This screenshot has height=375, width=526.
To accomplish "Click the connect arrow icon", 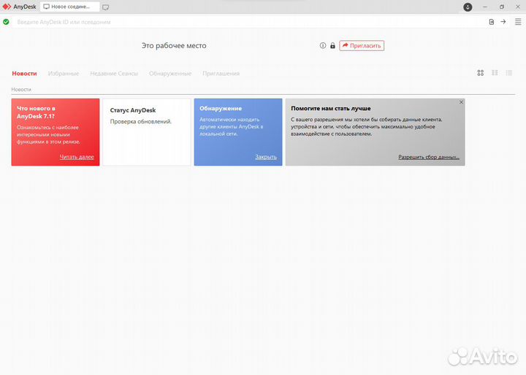I will point(503,22).
